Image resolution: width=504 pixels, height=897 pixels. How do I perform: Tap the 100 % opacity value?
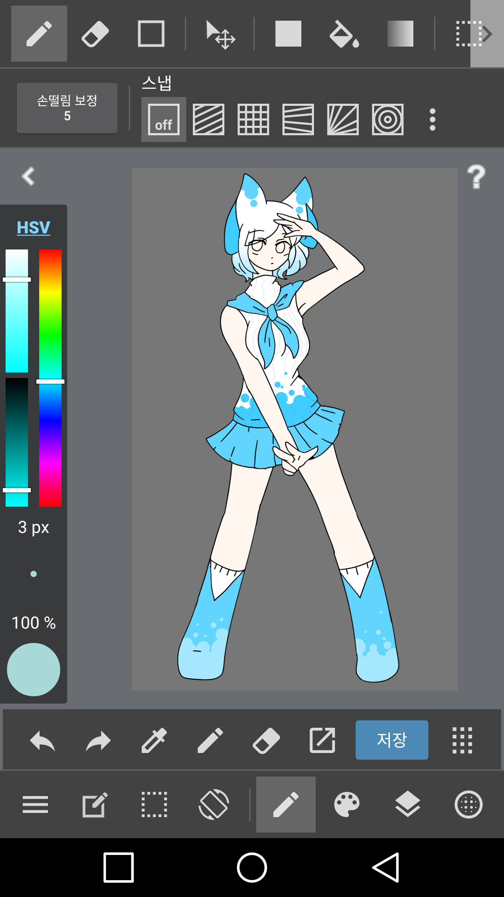point(34,623)
